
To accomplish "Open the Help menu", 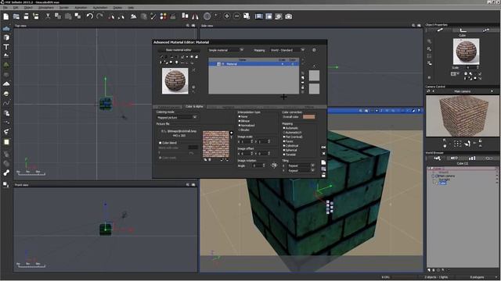I will [131, 7].
